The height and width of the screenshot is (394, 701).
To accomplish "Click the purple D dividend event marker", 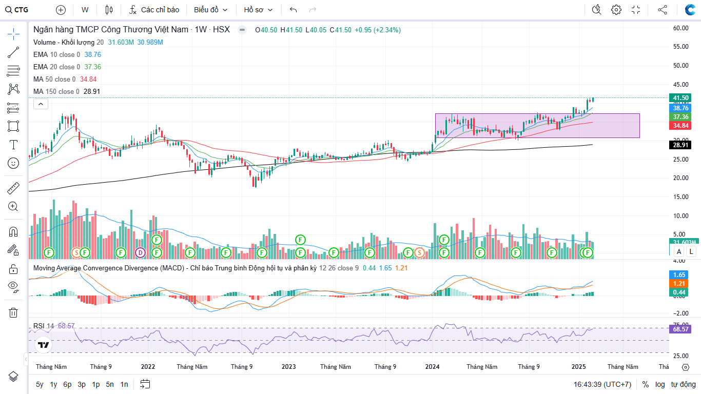I will tap(141, 252).
